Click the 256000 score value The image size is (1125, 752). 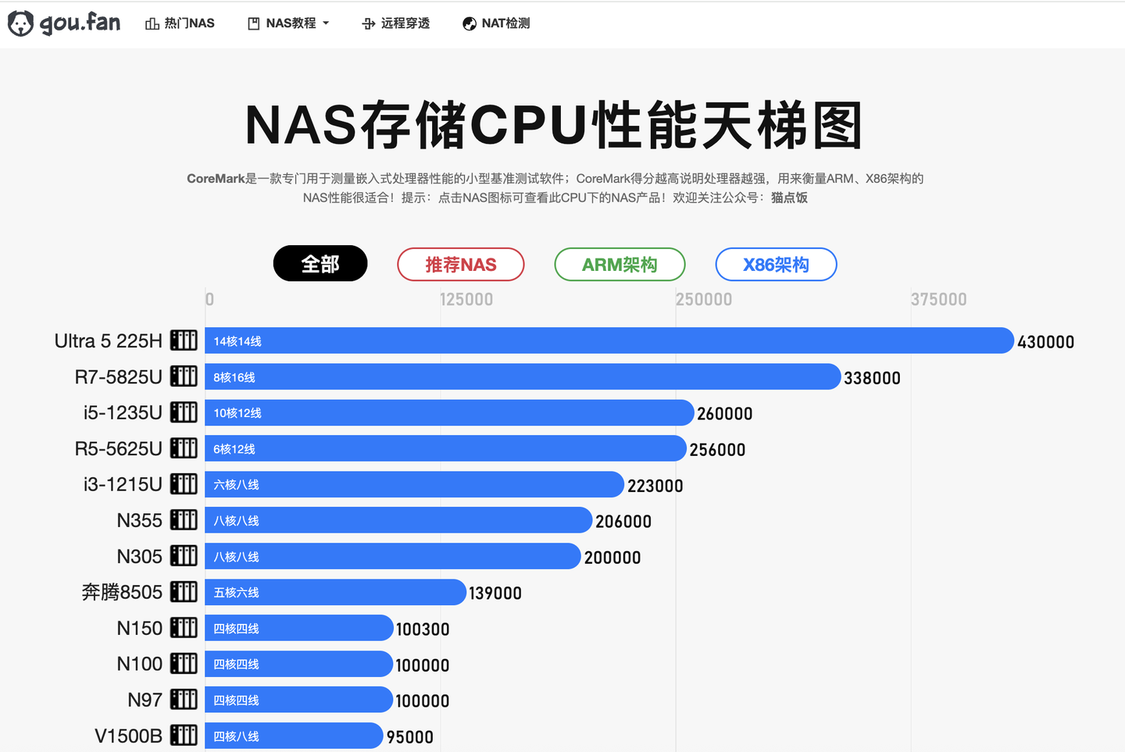717,450
